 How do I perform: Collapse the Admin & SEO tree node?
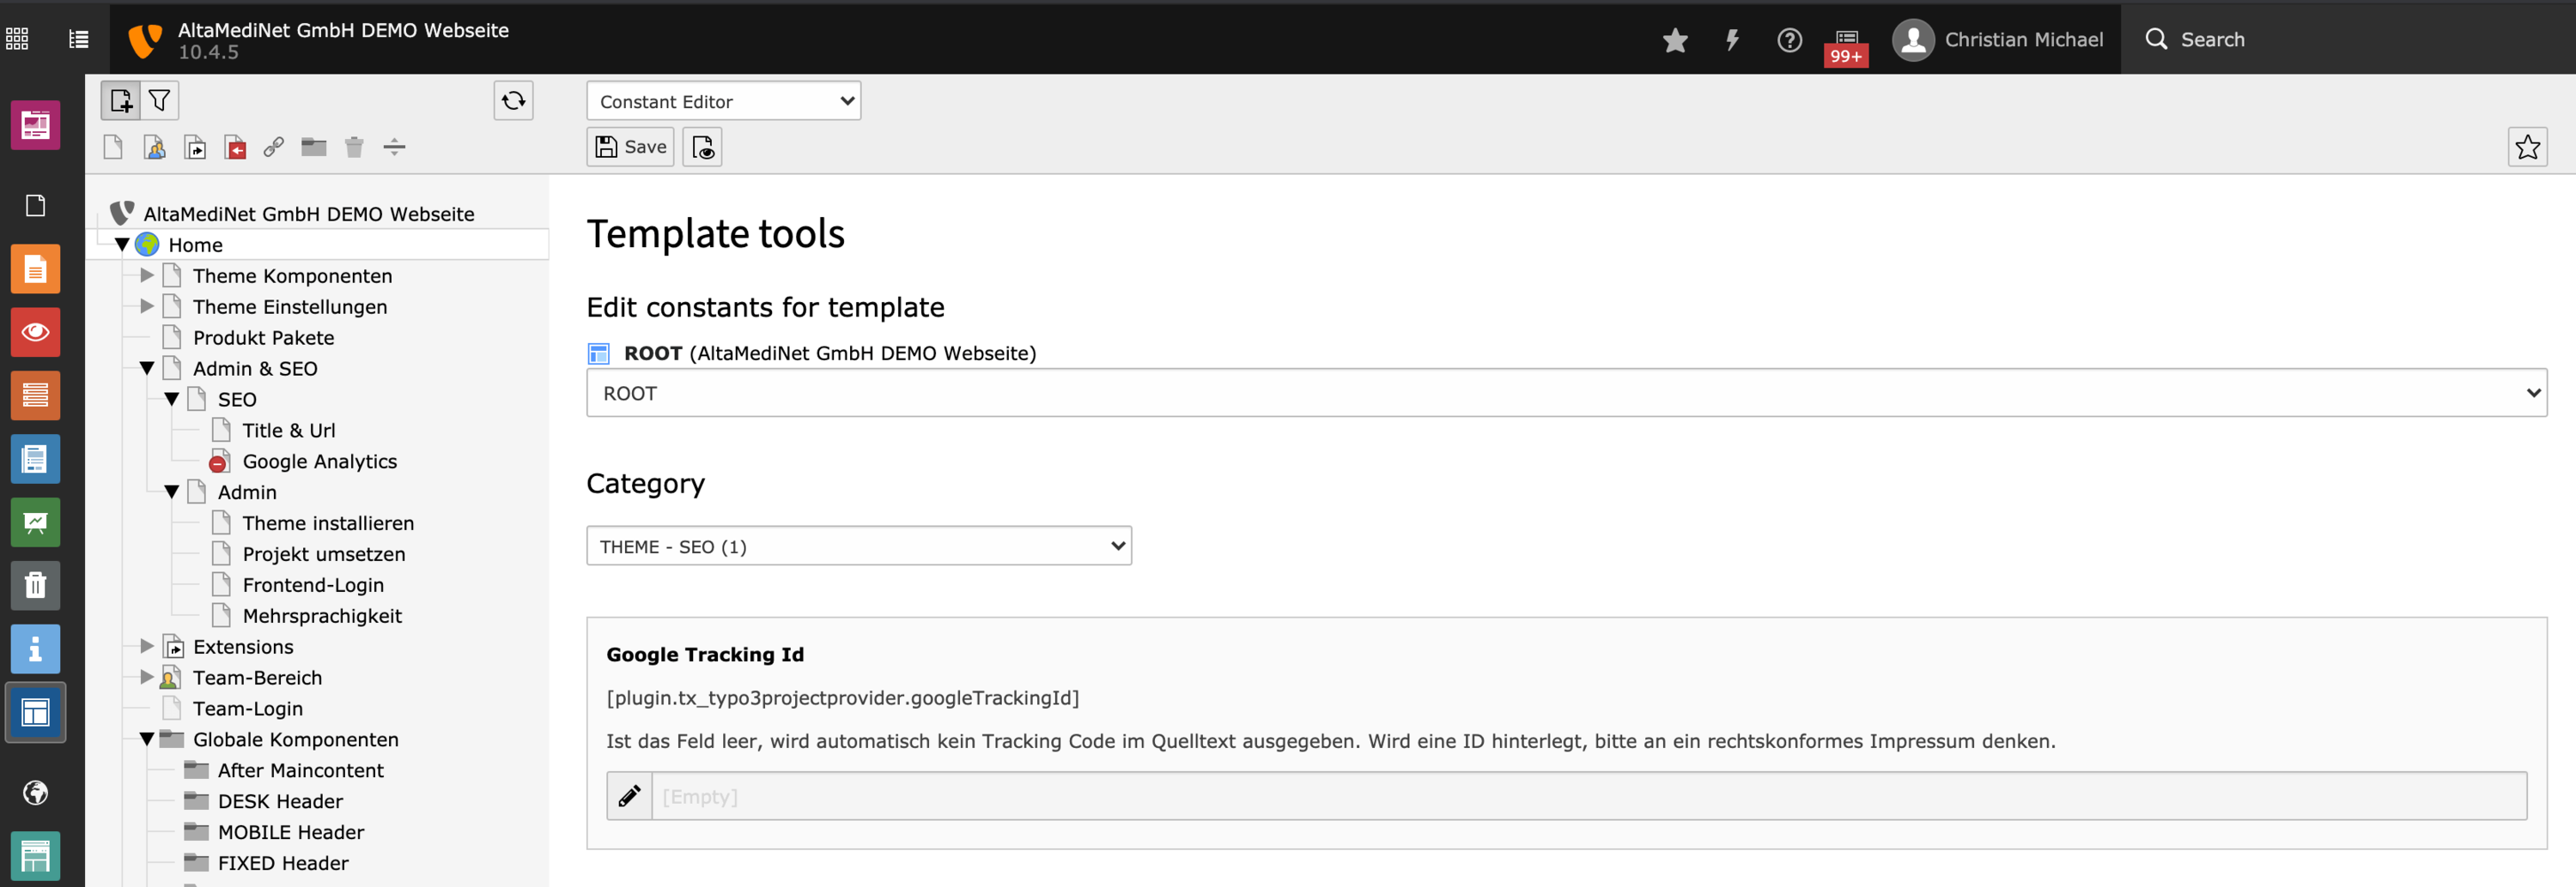(147, 369)
